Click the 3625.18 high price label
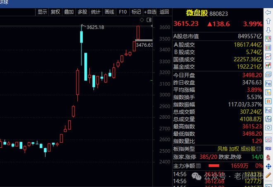273x187 pixels. point(95,27)
